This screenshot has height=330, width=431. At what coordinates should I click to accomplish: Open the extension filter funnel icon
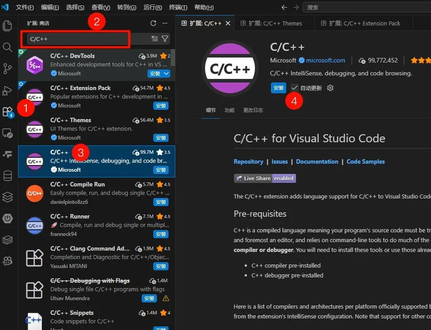pyautogui.click(x=165, y=38)
